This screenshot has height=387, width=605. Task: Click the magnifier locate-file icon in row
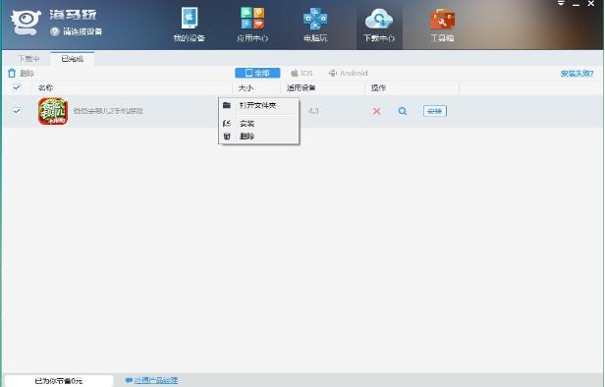coord(403,111)
